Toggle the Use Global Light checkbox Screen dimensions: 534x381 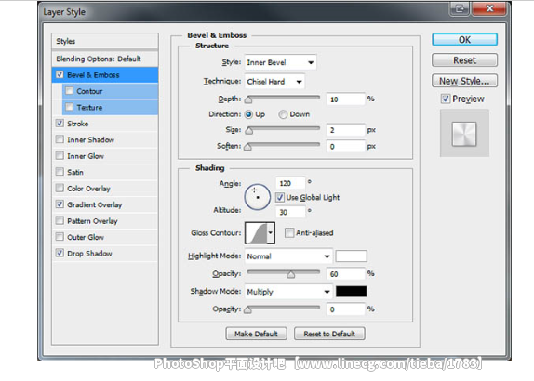[280, 197]
